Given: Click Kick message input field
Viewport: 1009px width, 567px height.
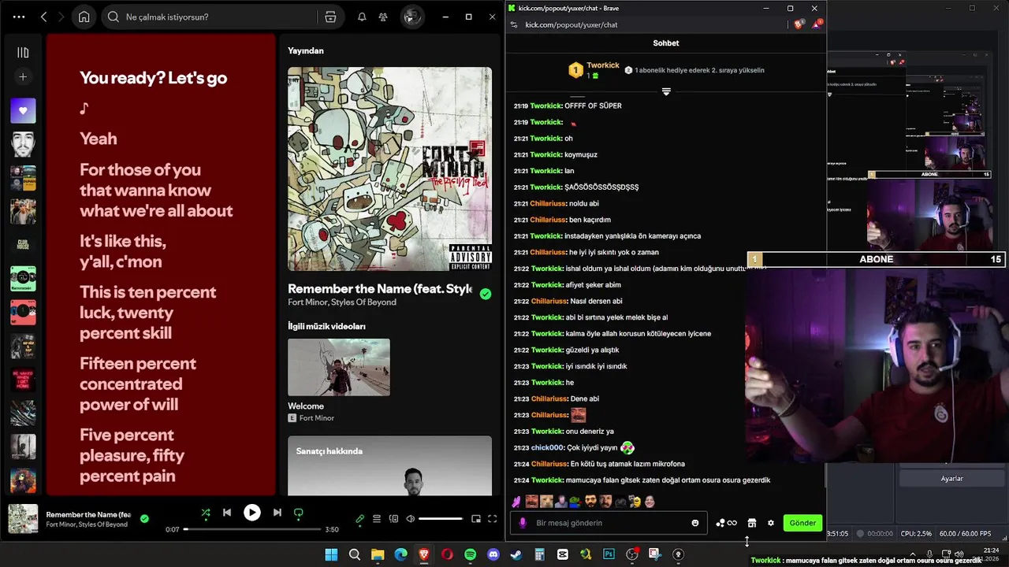Looking at the screenshot, I should (607, 523).
